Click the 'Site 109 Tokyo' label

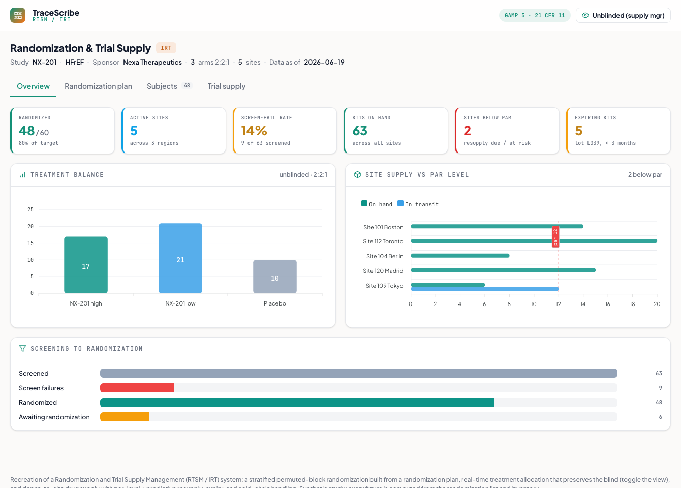pos(385,286)
